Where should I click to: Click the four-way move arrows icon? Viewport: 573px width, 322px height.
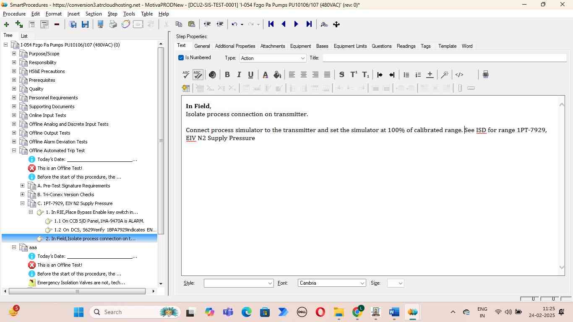pyautogui.click(x=336, y=24)
